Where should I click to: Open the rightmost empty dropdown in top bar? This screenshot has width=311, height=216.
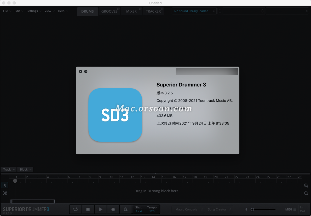tap(287, 11)
